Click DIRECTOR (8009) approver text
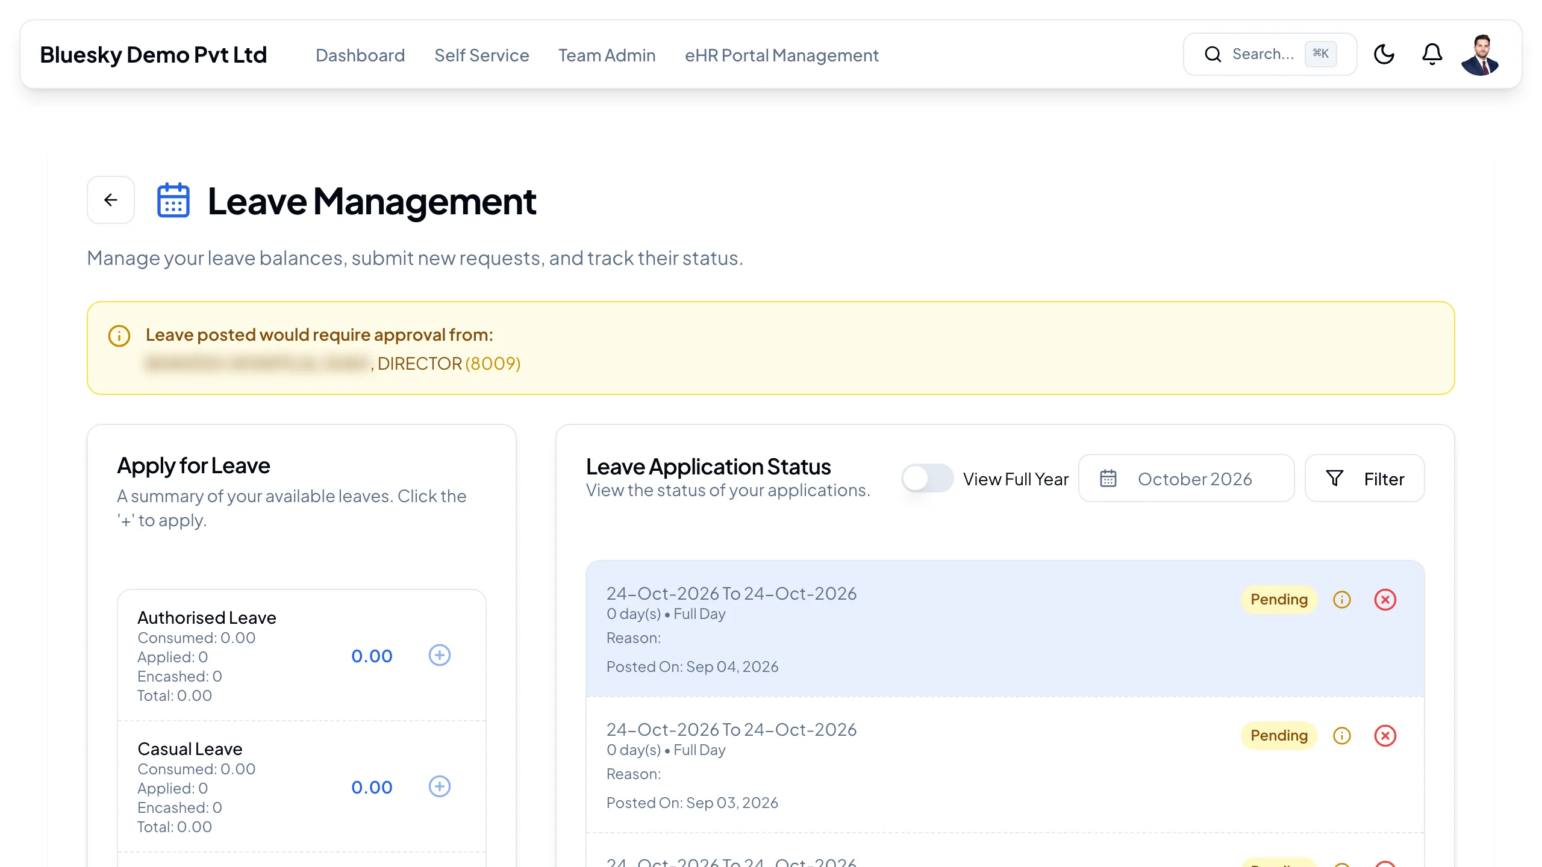This screenshot has height=867, width=1542. pos(449,364)
